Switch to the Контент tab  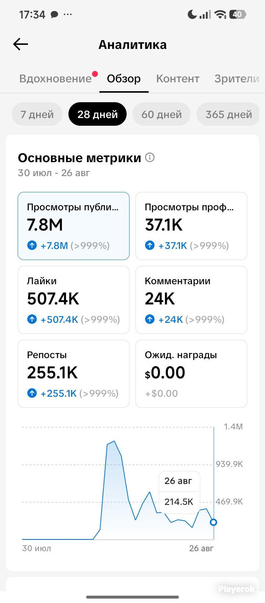pos(178,79)
